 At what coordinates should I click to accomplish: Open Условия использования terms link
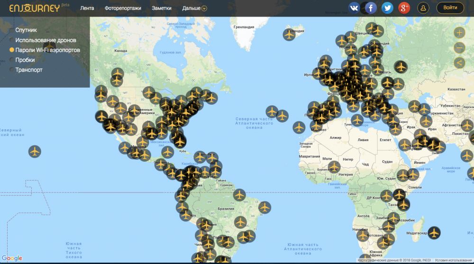click(453, 260)
